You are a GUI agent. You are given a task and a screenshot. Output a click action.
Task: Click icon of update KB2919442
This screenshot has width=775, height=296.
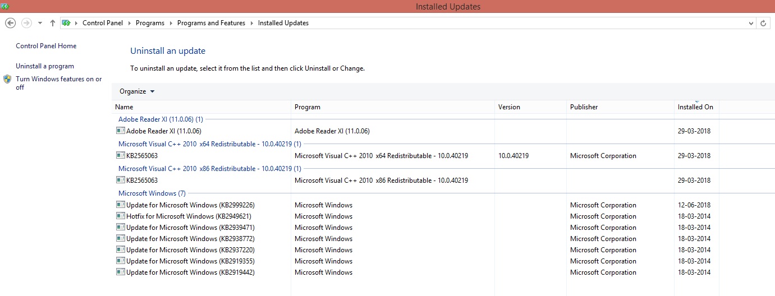[120, 272]
